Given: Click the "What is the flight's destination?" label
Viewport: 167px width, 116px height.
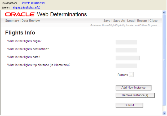Looking at the screenshot, I should pos(28,49).
